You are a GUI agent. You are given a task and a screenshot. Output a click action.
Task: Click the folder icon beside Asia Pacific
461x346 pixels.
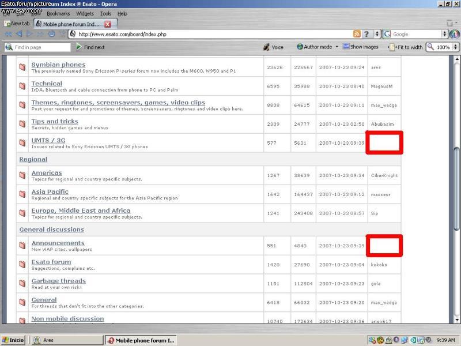pos(22,194)
